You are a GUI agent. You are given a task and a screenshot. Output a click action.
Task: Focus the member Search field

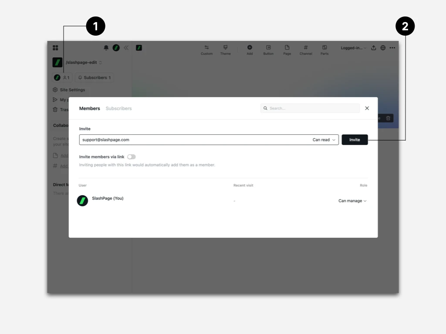(310, 108)
